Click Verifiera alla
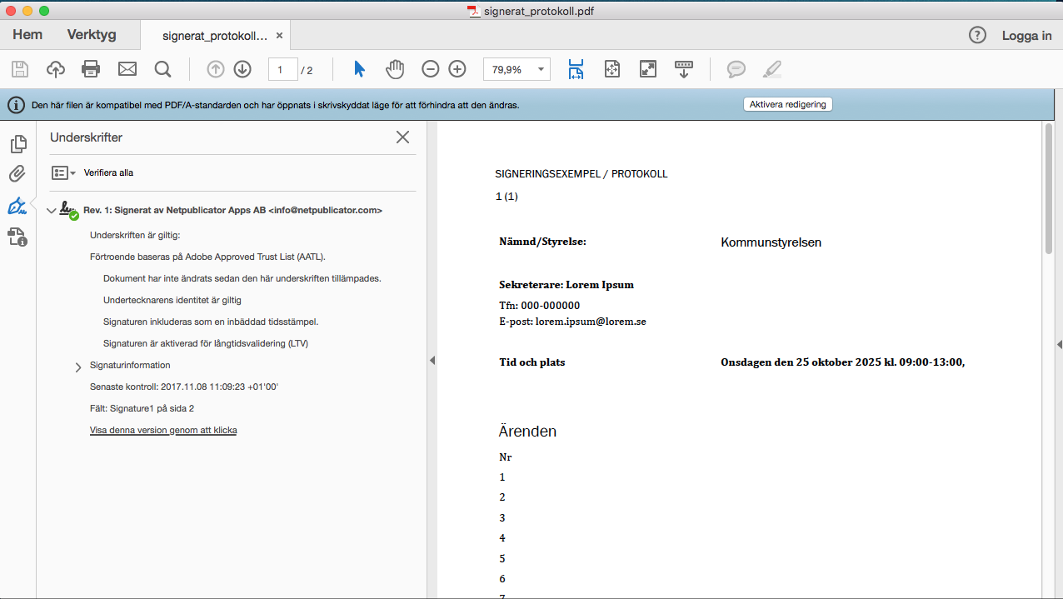Image resolution: width=1063 pixels, height=599 pixels. pyautogui.click(x=108, y=173)
